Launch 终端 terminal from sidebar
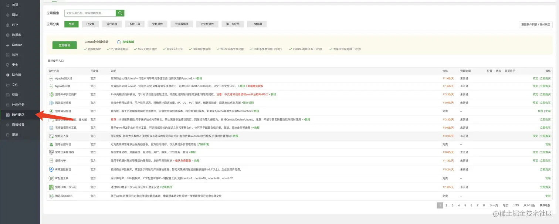This screenshot has height=224, width=559. point(20,95)
